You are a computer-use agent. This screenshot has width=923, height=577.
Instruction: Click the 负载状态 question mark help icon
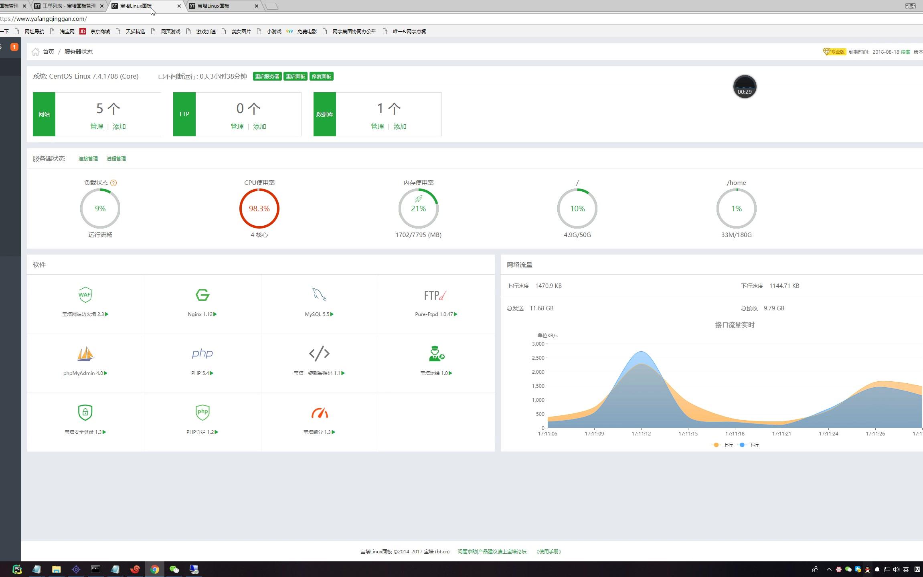[x=113, y=183]
